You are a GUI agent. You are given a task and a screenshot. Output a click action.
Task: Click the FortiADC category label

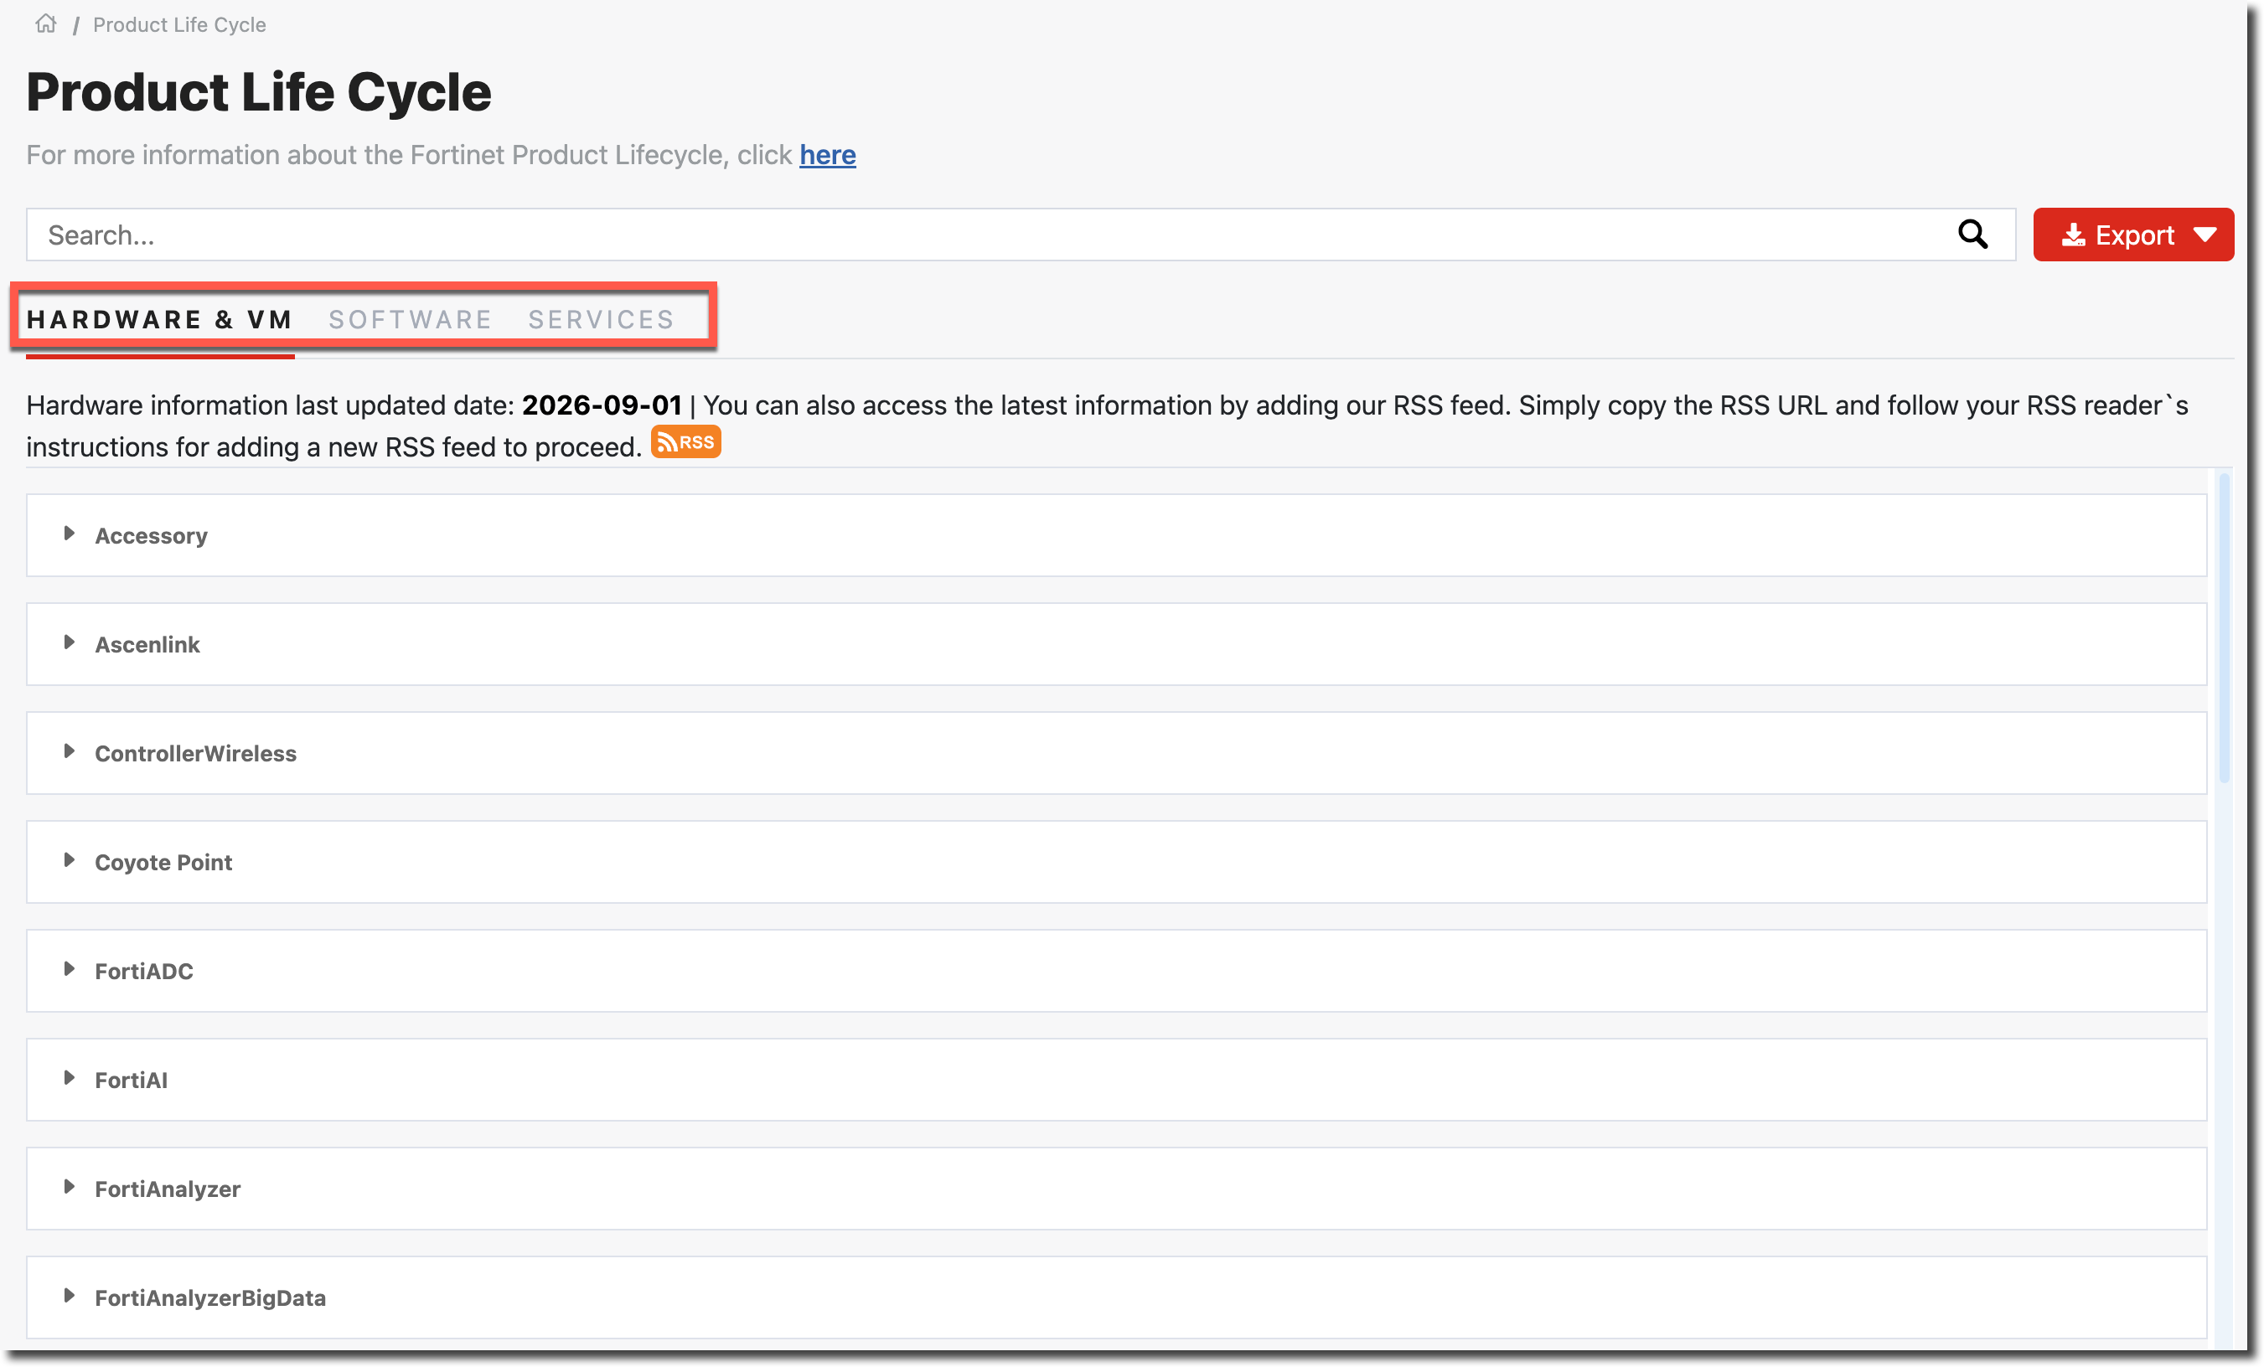pyautogui.click(x=144, y=971)
